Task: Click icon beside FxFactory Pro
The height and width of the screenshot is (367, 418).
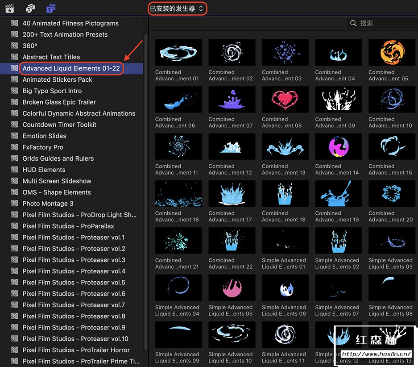Action: point(15,147)
